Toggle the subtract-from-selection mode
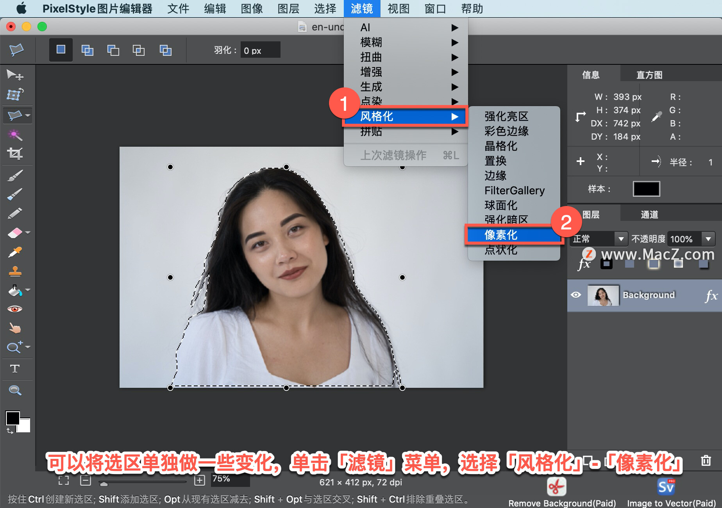Image resolution: width=722 pixels, height=508 pixels. [x=113, y=50]
